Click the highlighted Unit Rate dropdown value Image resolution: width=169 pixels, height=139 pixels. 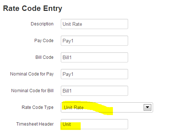74,107
